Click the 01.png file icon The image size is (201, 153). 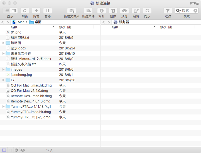pos(8,32)
